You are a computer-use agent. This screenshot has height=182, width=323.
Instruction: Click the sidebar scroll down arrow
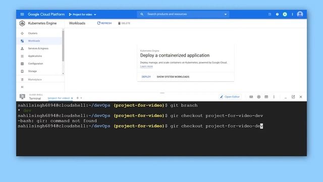coord(63,74)
